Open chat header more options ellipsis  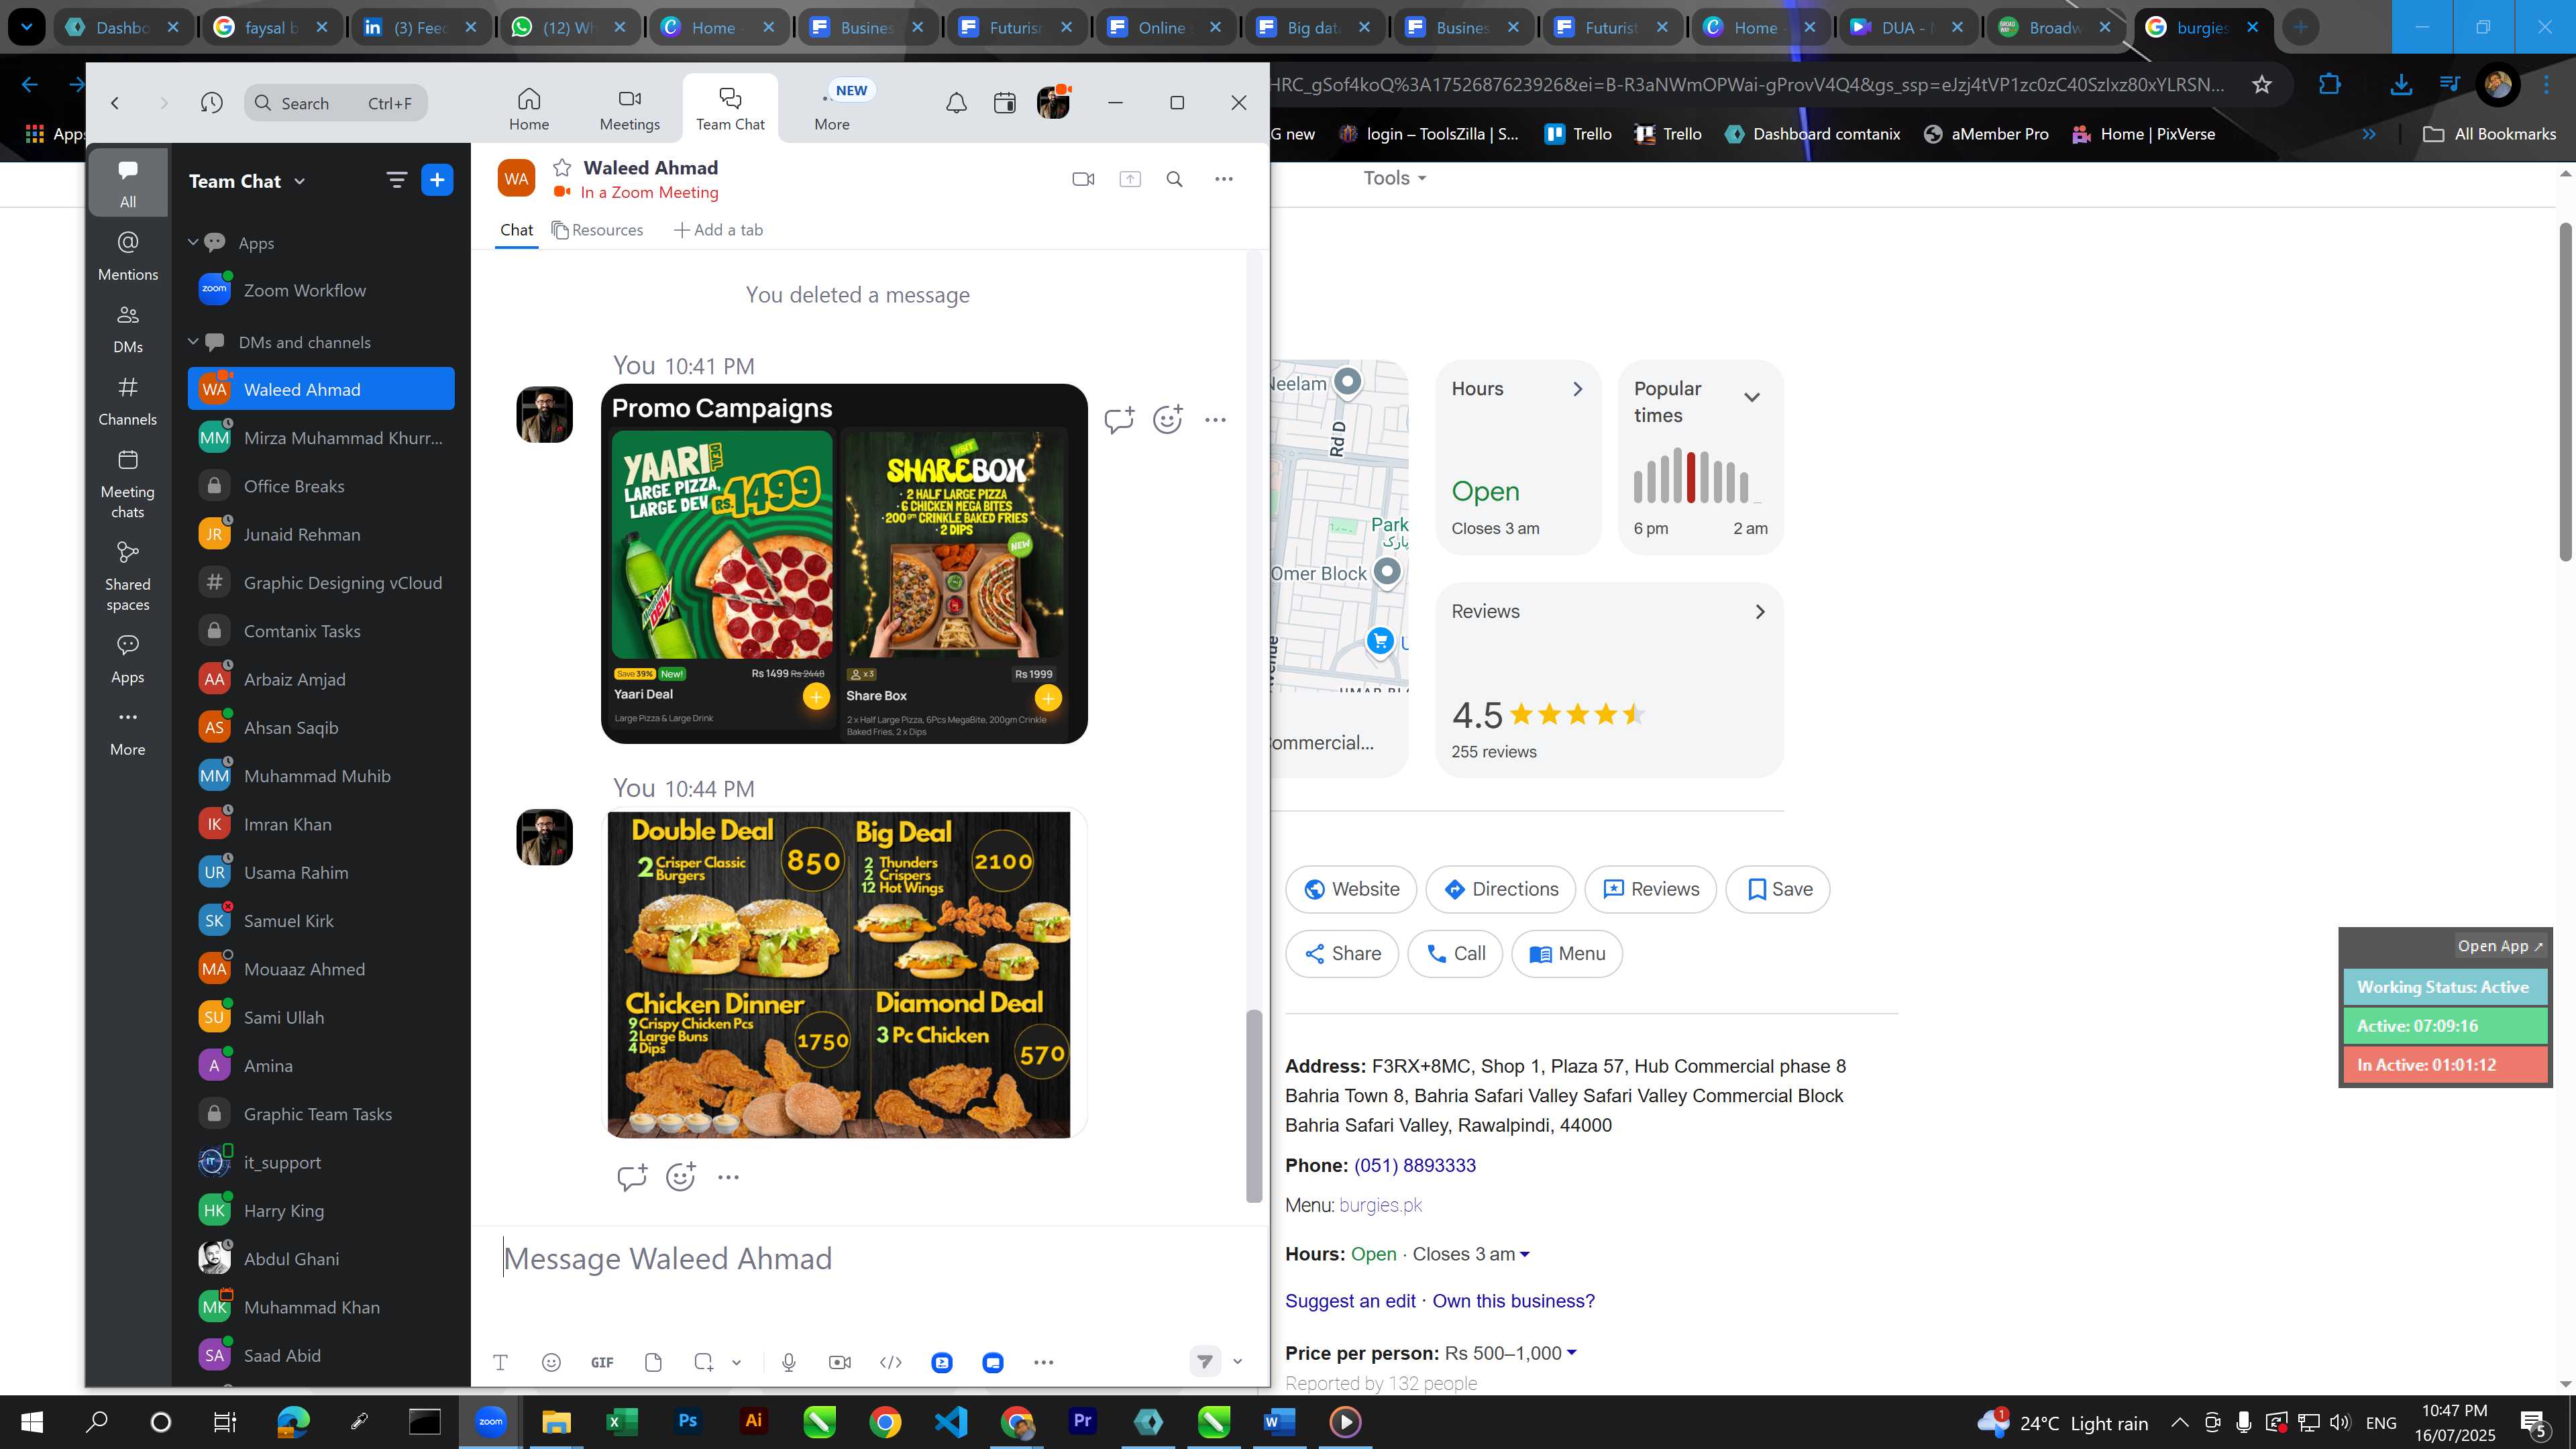[x=1224, y=179]
